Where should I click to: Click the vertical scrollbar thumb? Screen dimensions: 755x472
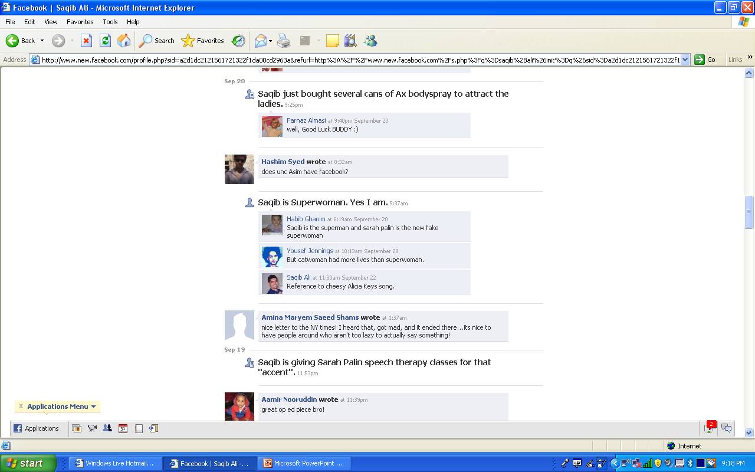[749, 212]
